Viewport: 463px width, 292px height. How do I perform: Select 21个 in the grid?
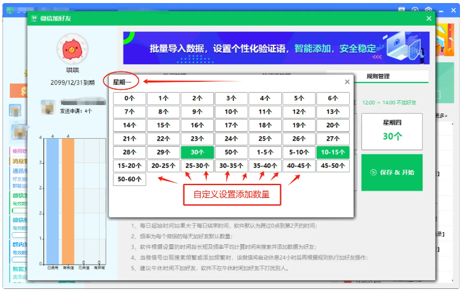129,139
